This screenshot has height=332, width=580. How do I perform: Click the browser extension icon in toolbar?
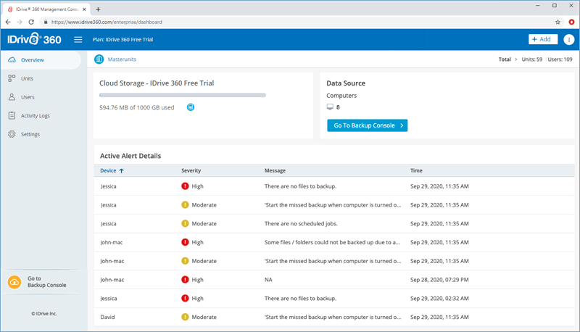[571, 22]
